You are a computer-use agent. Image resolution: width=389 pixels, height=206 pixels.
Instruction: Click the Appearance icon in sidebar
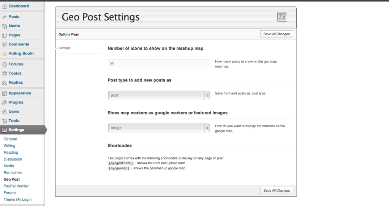point(5,94)
